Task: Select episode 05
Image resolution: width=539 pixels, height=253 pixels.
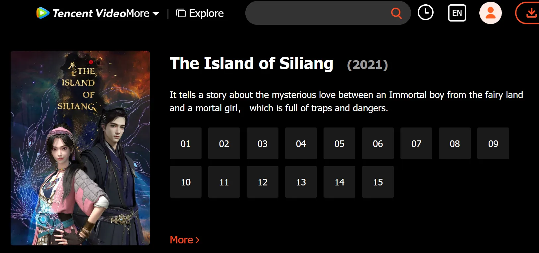Action: [339, 143]
